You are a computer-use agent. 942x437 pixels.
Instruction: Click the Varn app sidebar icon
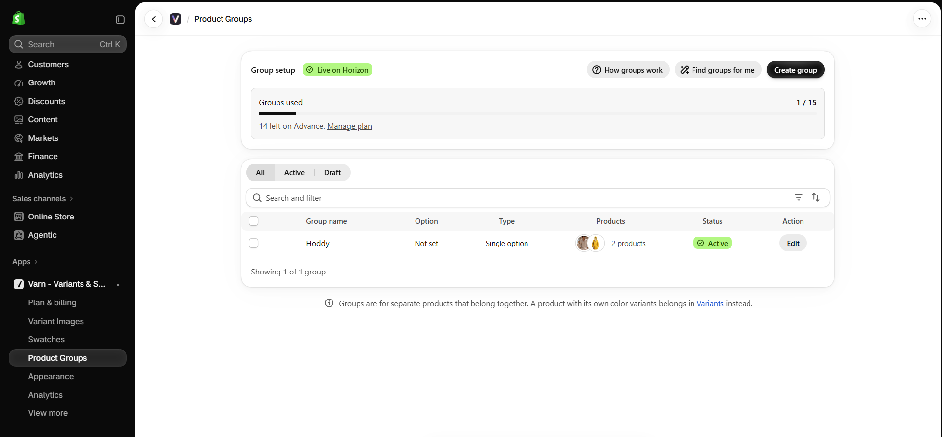[x=19, y=284]
